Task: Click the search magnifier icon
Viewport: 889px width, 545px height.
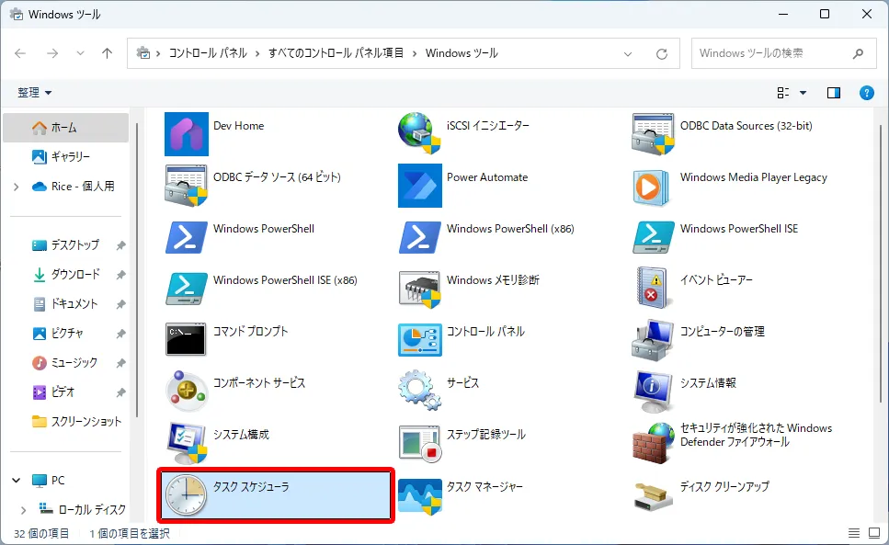Action: 858,54
